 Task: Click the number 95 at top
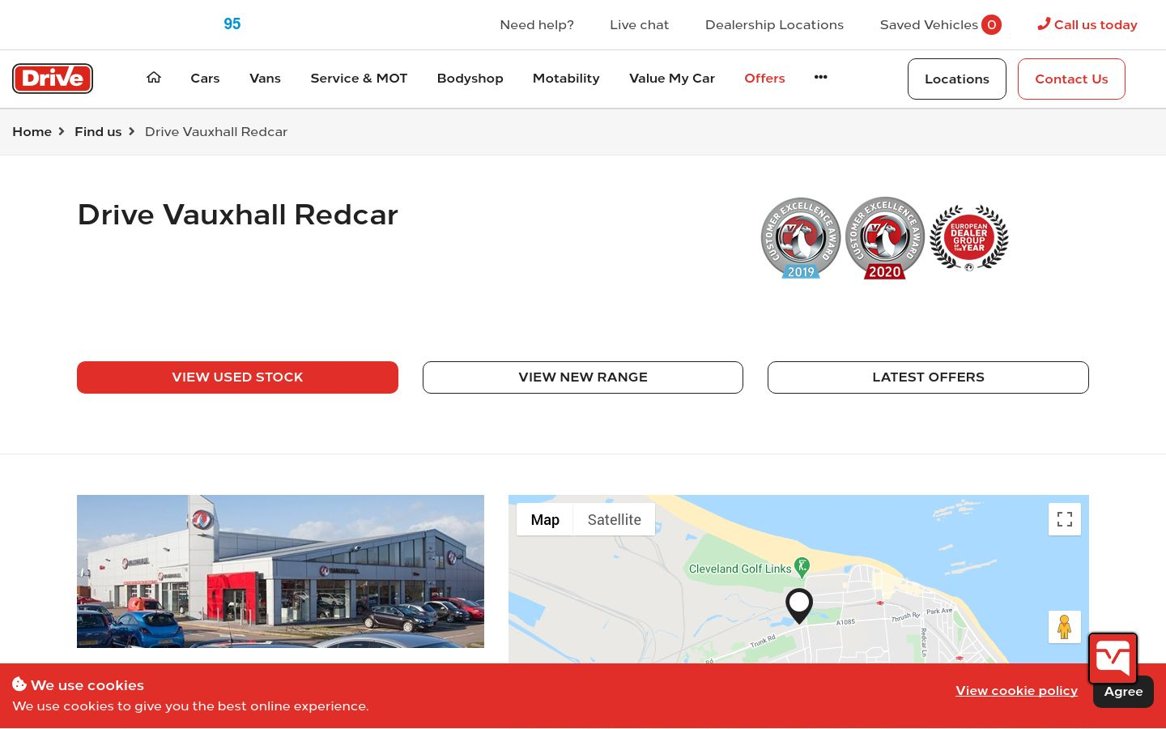coord(232,24)
